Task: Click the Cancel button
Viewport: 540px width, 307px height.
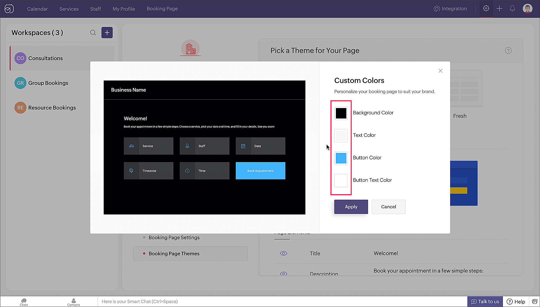Action: pos(388,207)
